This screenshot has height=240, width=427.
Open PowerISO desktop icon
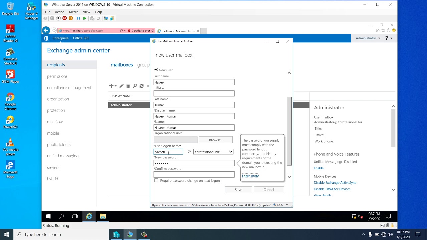(10, 122)
